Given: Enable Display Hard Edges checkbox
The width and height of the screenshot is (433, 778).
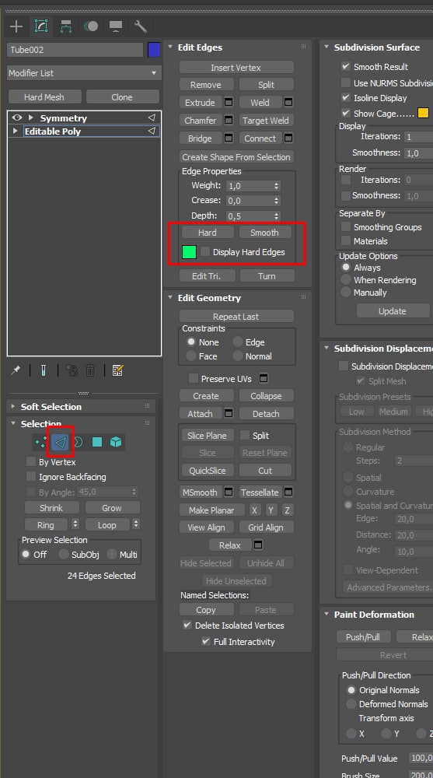Looking at the screenshot, I should coord(205,251).
